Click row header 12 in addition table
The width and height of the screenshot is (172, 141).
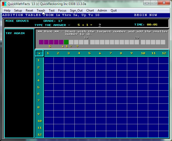(40, 134)
